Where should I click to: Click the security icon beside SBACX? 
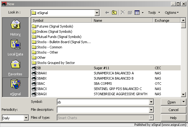point(34,89)
